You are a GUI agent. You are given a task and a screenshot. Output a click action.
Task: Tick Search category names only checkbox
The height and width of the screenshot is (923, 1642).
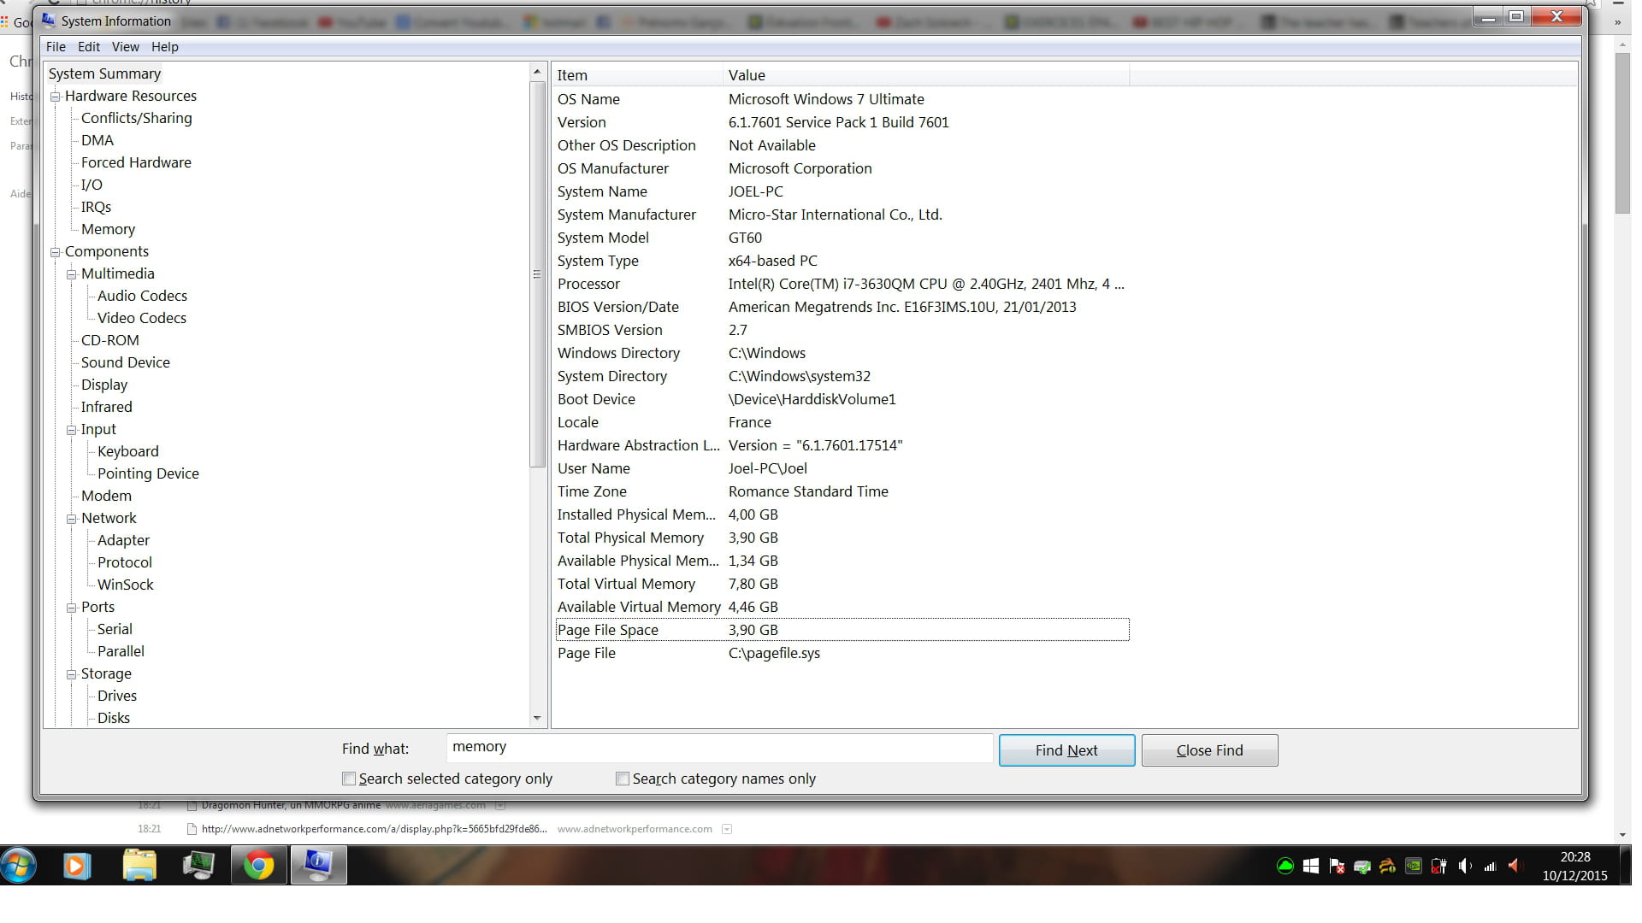tap(623, 779)
